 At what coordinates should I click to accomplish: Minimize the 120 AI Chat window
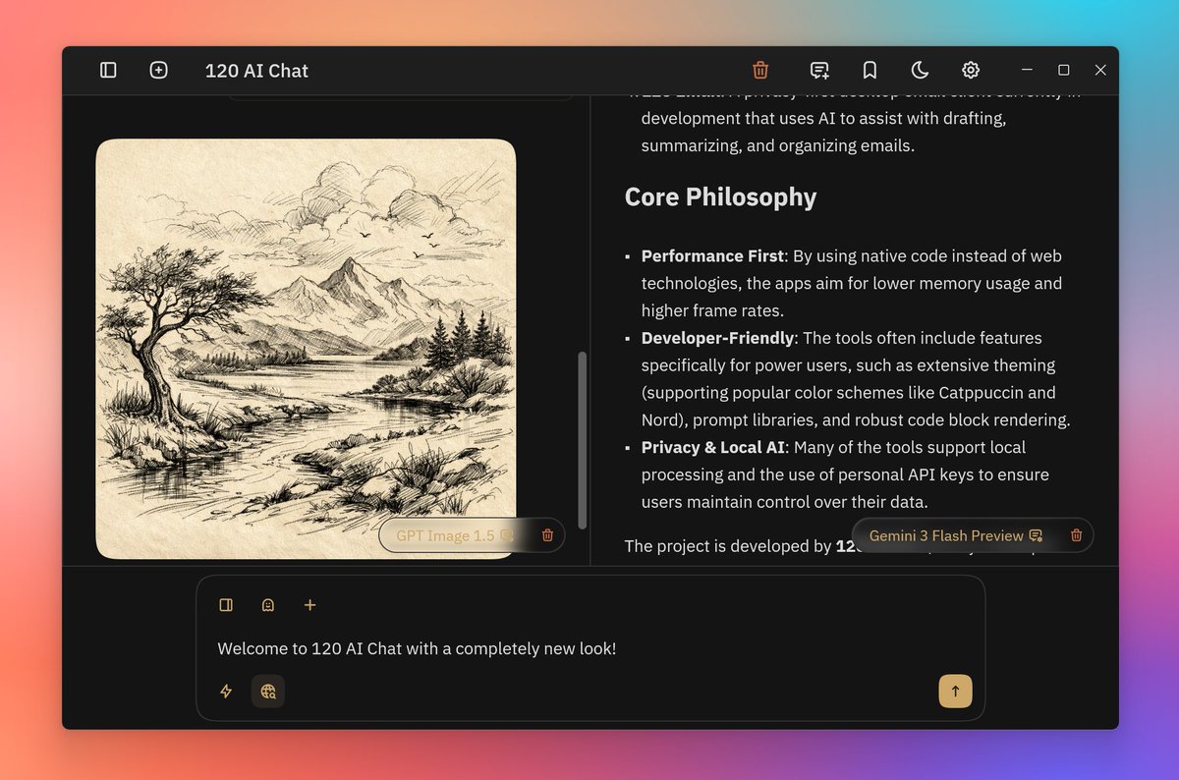[x=1027, y=70]
